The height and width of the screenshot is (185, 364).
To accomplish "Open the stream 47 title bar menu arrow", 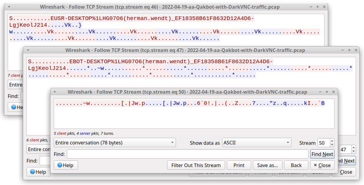I will click(28, 50).
